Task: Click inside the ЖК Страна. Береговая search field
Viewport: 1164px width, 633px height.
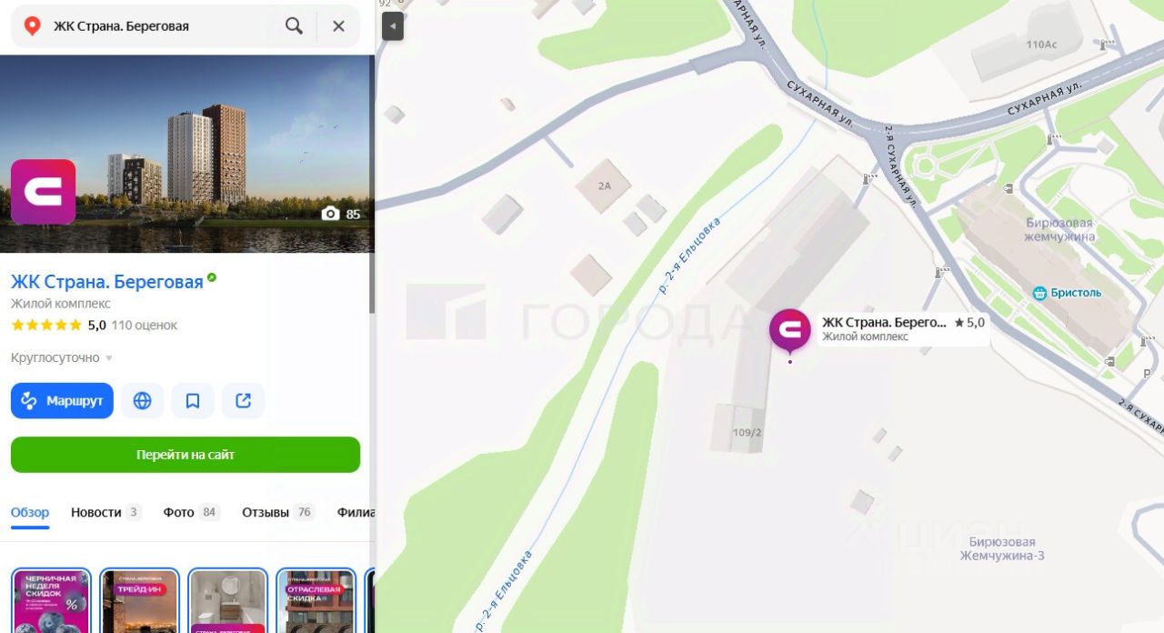Action: (155, 26)
